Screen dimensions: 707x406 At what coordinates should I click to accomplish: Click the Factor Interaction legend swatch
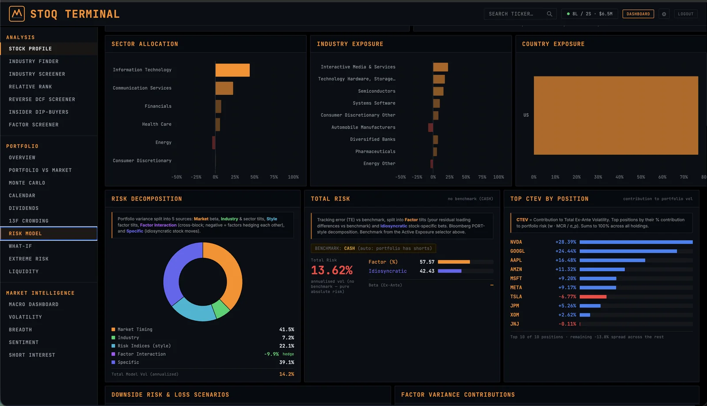(114, 354)
